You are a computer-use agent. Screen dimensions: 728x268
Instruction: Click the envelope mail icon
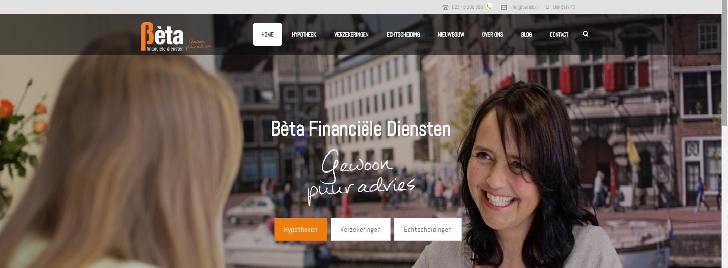[x=504, y=7]
